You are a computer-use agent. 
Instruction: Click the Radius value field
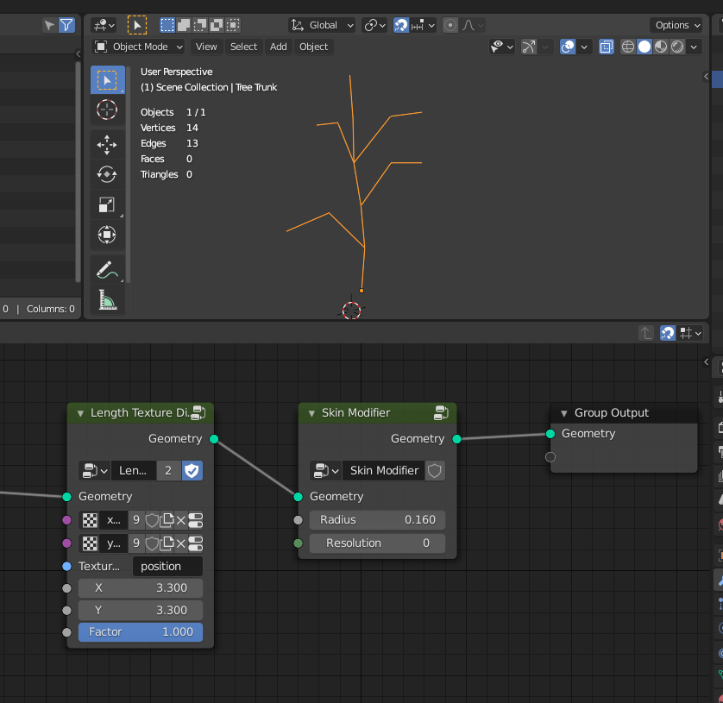pos(378,520)
